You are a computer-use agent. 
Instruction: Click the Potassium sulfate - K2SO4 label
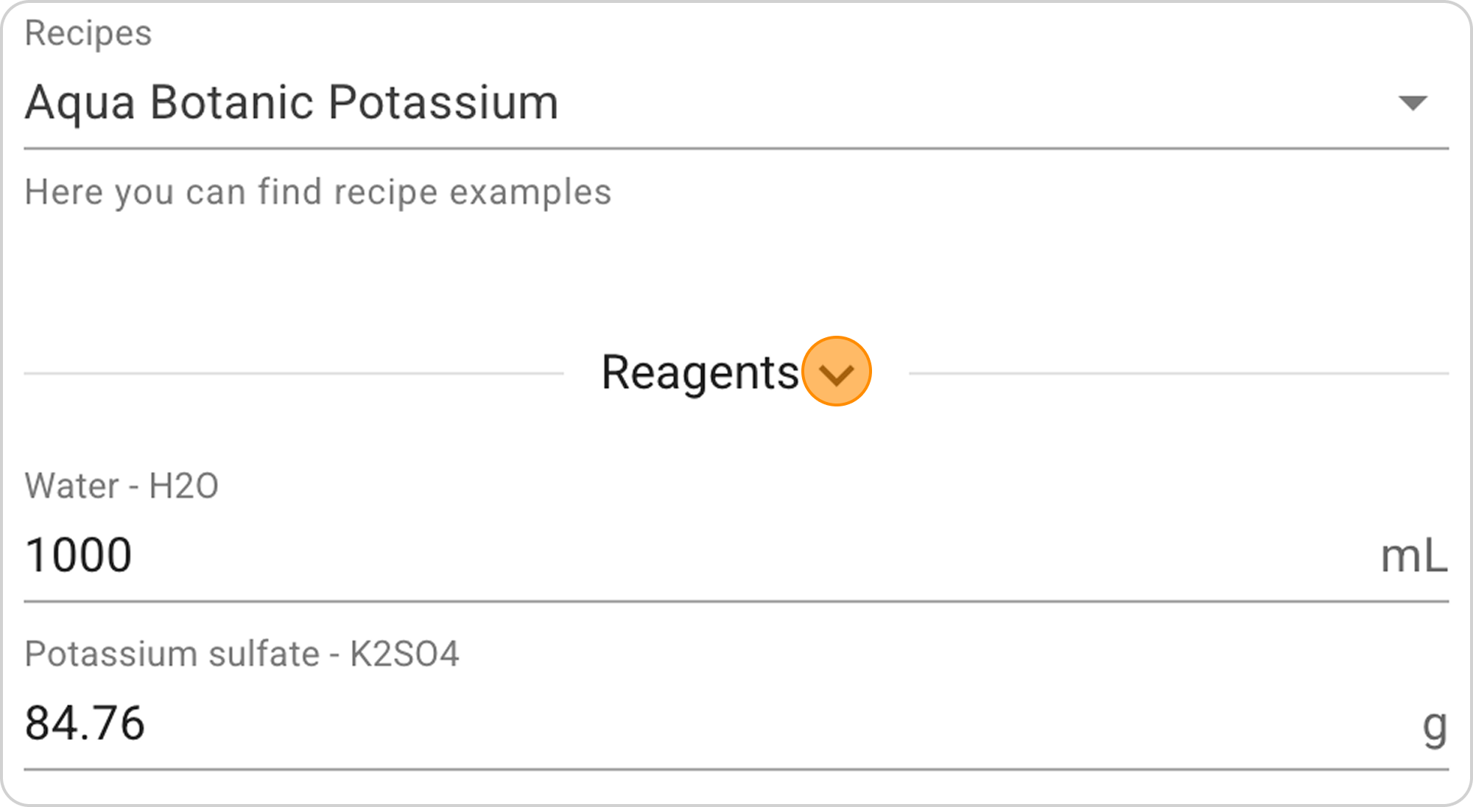click(x=242, y=654)
